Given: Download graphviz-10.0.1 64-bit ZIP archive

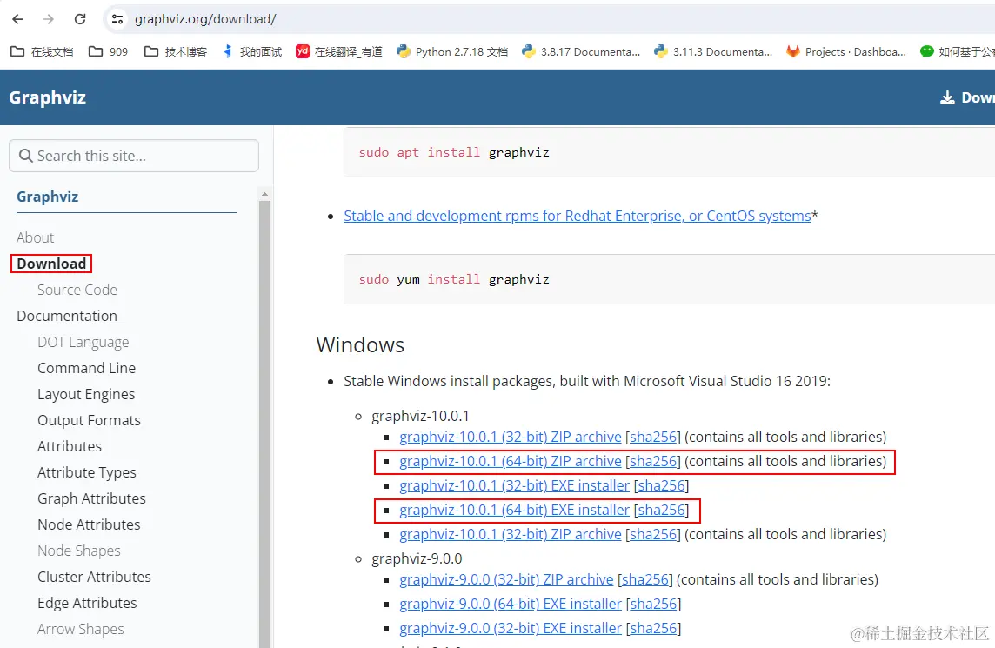Looking at the screenshot, I should [511, 461].
